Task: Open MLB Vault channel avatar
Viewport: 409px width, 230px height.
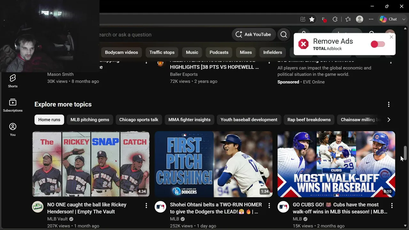Action: [38, 207]
